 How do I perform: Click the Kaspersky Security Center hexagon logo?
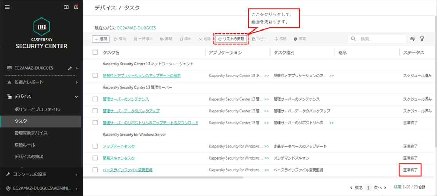pyautogui.click(x=42, y=27)
